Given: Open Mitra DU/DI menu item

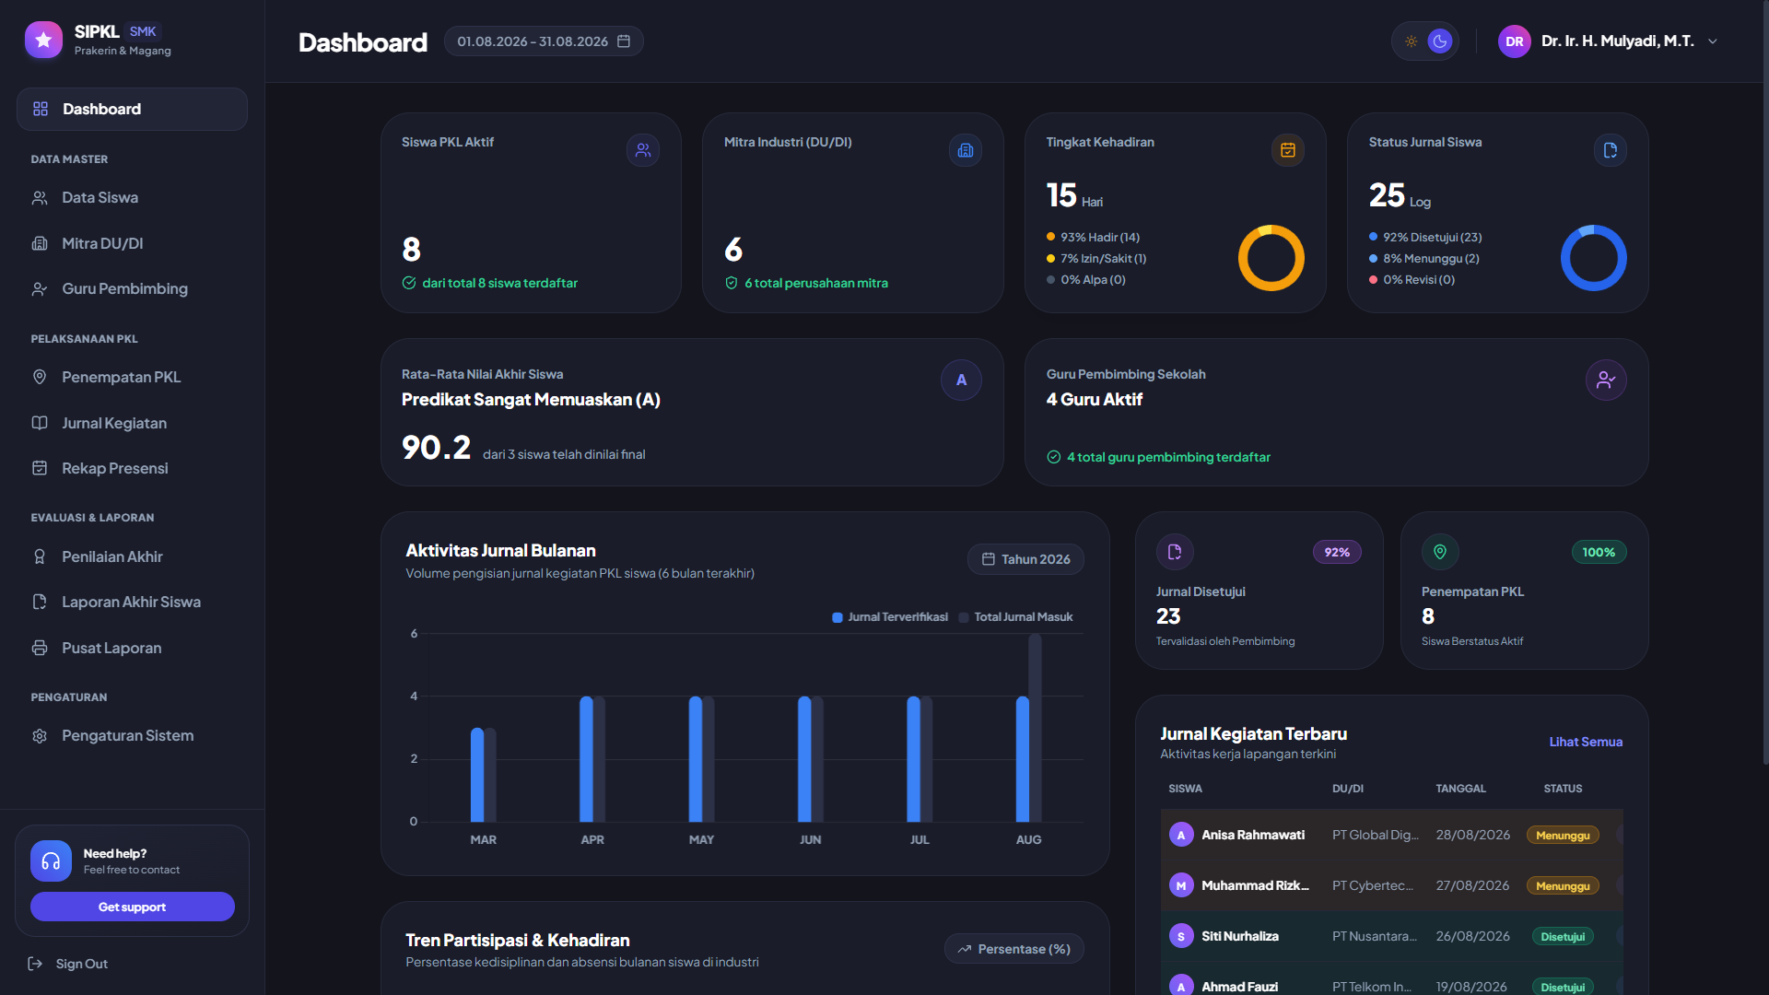Looking at the screenshot, I should 132,243.
